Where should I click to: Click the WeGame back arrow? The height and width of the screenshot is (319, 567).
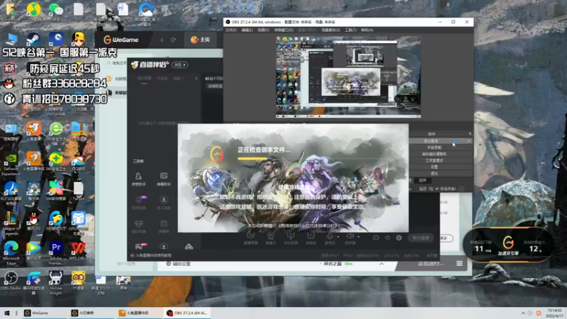(x=162, y=40)
